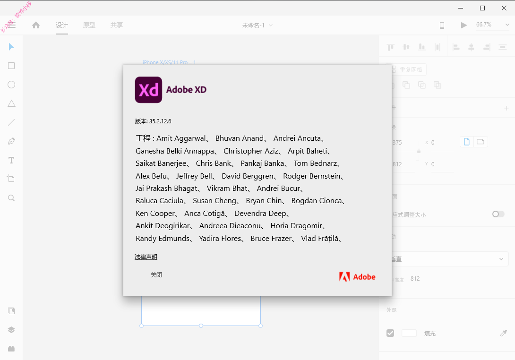The height and width of the screenshot is (360, 515).
Task: Switch to the 原型 tab
Action: coord(89,25)
